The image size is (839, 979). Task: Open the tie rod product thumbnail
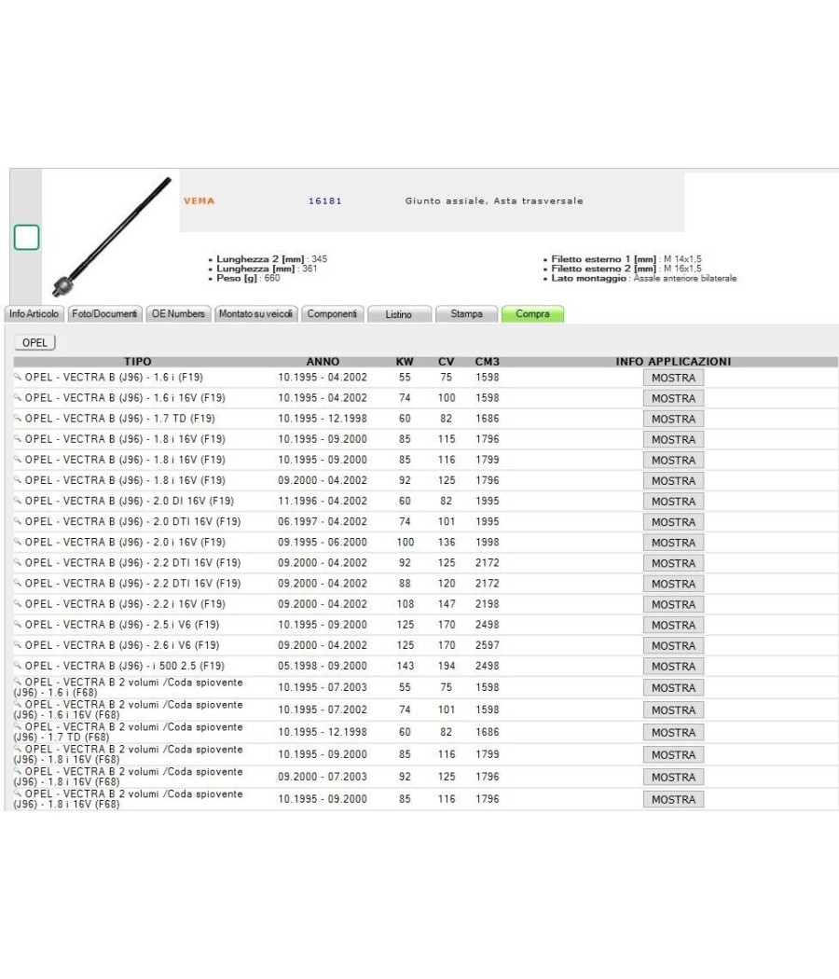coord(111,237)
